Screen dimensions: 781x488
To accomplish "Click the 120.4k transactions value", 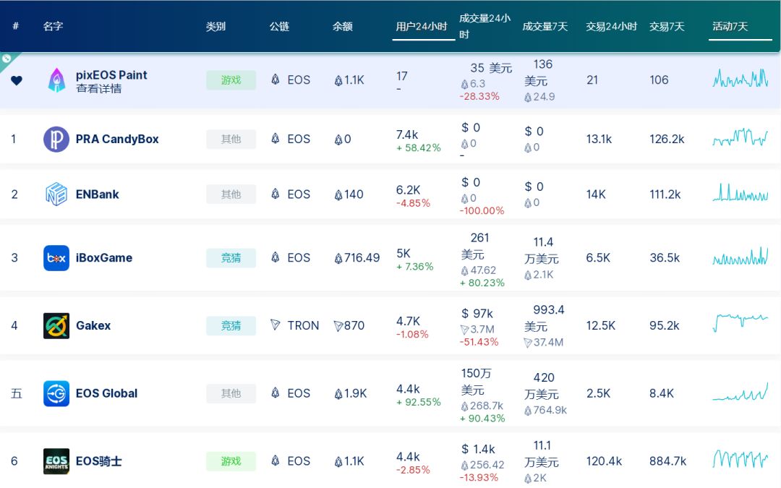I will (x=604, y=461).
